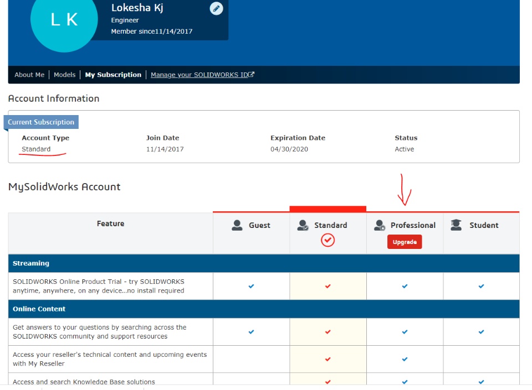Click Student checkmark for searching community resources
Viewport: 532px width, 390px height.
(x=481, y=332)
